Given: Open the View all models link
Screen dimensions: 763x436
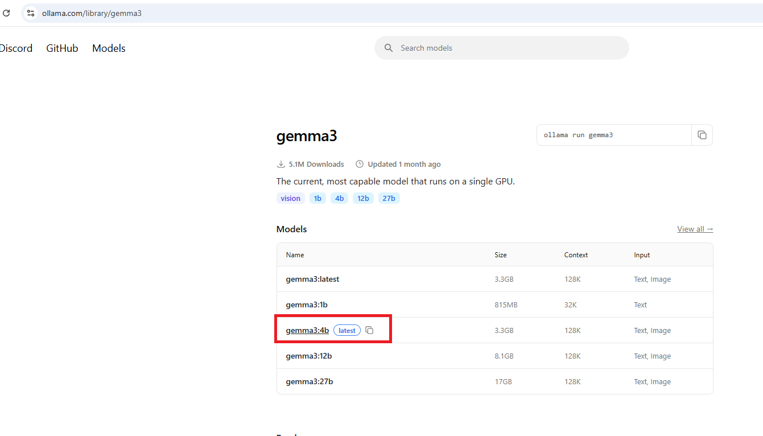Looking at the screenshot, I should [x=695, y=229].
